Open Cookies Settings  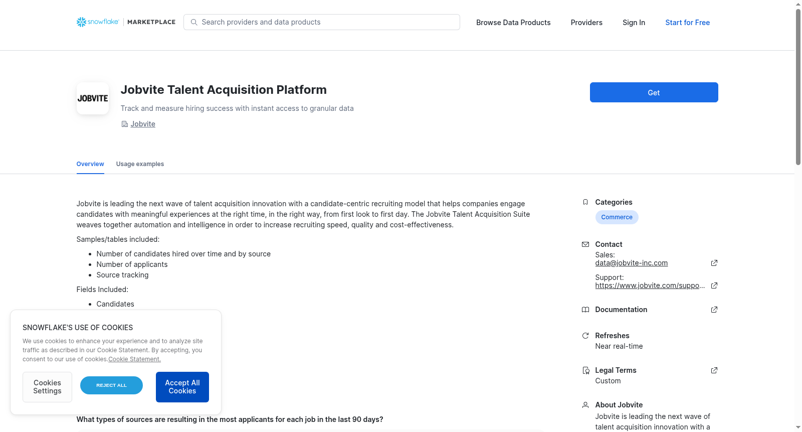coord(47,387)
